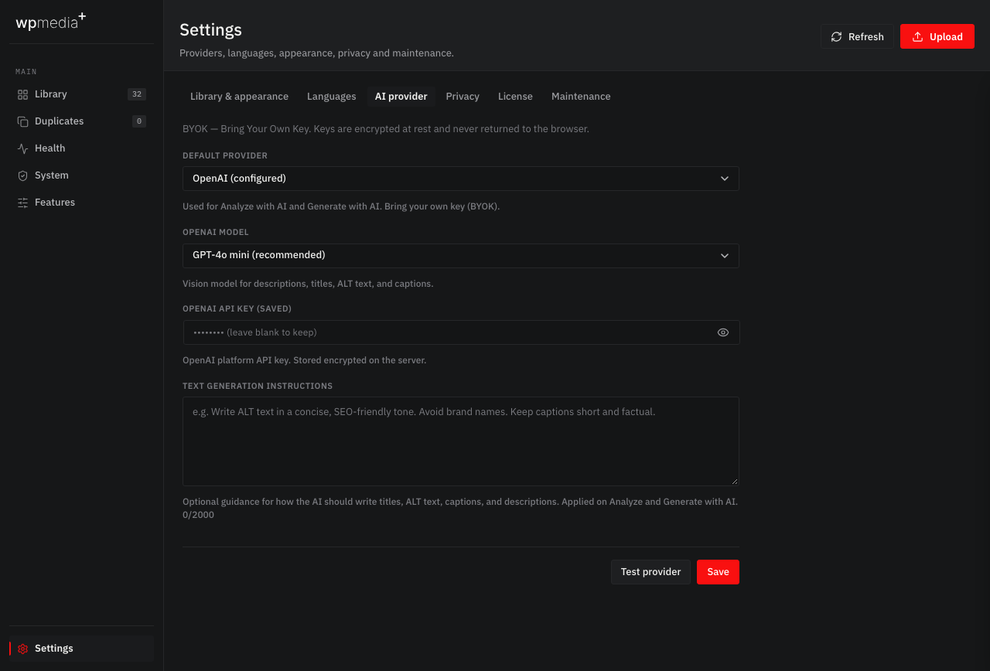
Task: Focus the OpenAI API key field
Action: click(x=461, y=332)
